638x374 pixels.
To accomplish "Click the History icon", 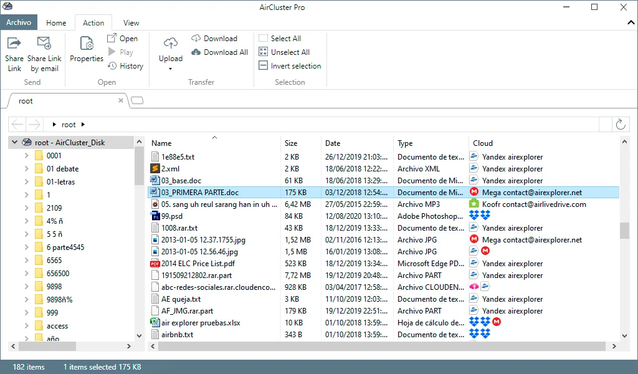I will [112, 66].
